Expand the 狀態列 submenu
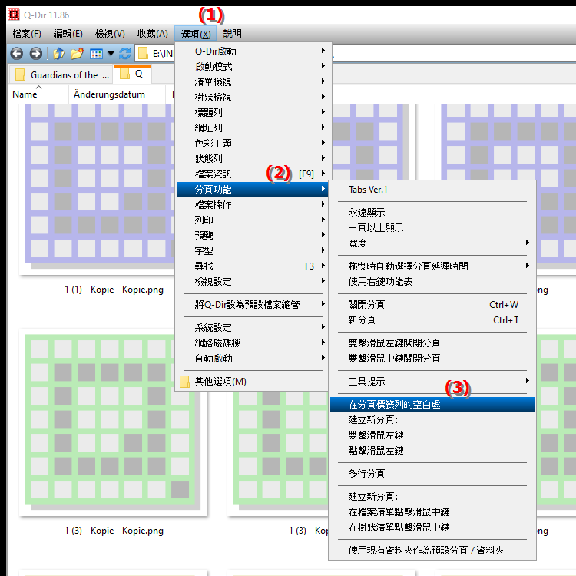This screenshot has height=576, width=576. (x=253, y=159)
